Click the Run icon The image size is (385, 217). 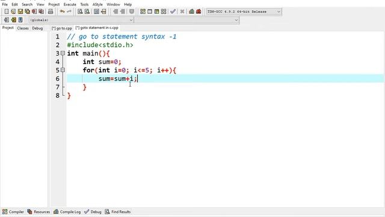(150, 11)
